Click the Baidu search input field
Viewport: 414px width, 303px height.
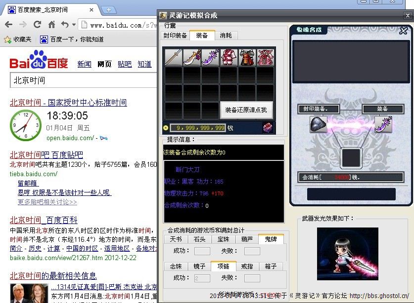pyautogui.click(x=84, y=80)
